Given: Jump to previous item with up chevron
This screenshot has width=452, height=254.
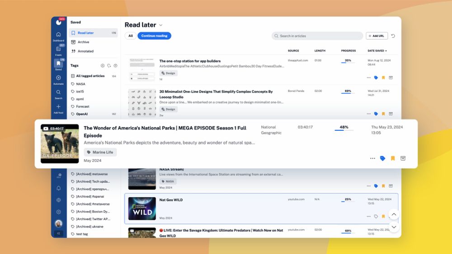Looking at the screenshot, I should (x=394, y=214).
